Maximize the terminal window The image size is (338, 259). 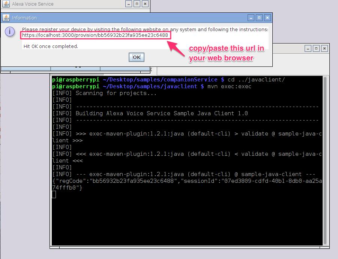coord(316,48)
